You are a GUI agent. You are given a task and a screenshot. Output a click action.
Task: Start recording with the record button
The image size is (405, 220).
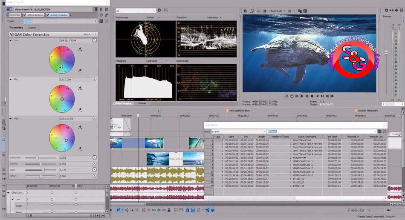coord(286,96)
